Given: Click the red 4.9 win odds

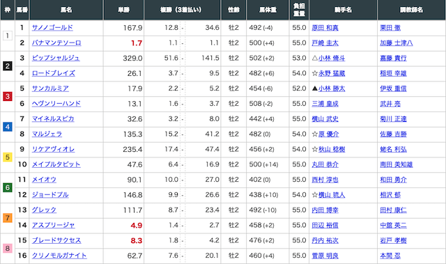Looking at the screenshot, I should tap(137, 226).
